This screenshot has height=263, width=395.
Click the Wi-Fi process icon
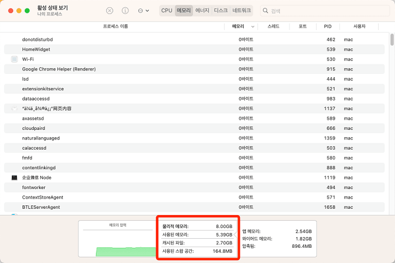(x=15, y=59)
